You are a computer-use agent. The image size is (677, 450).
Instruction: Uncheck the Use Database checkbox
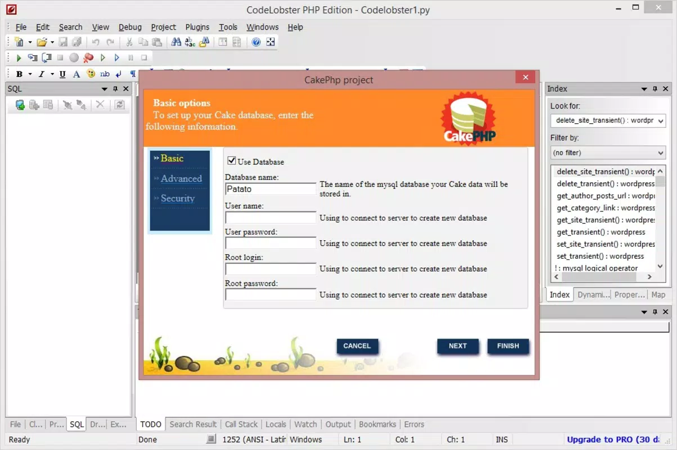[x=231, y=161]
